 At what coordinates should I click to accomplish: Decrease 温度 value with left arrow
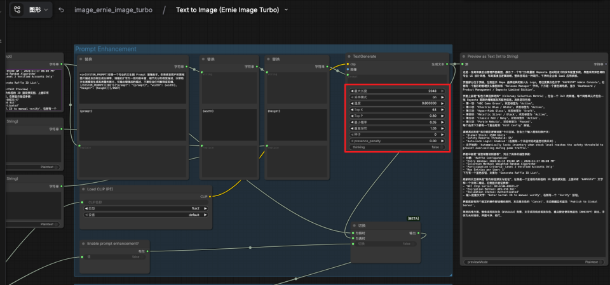click(x=353, y=104)
